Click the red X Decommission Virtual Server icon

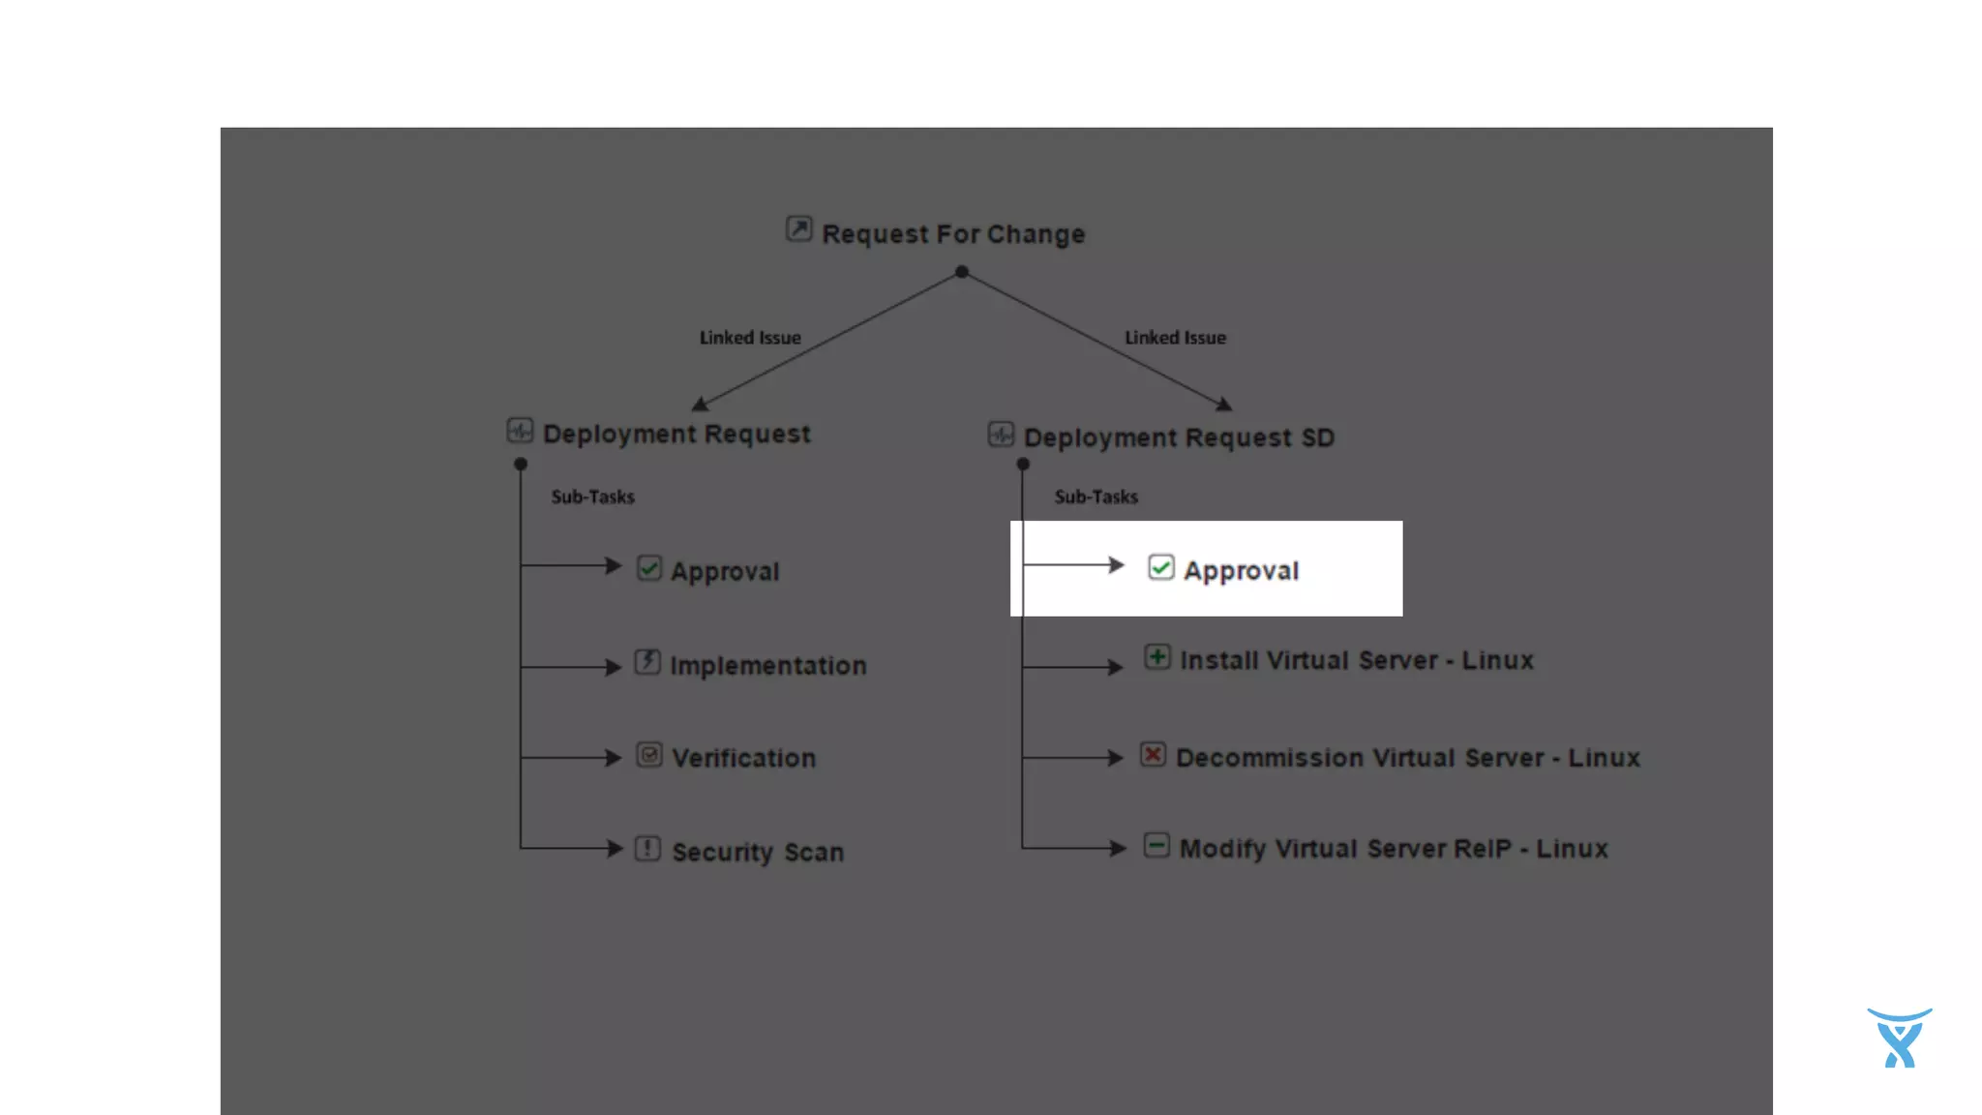pos(1153,755)
